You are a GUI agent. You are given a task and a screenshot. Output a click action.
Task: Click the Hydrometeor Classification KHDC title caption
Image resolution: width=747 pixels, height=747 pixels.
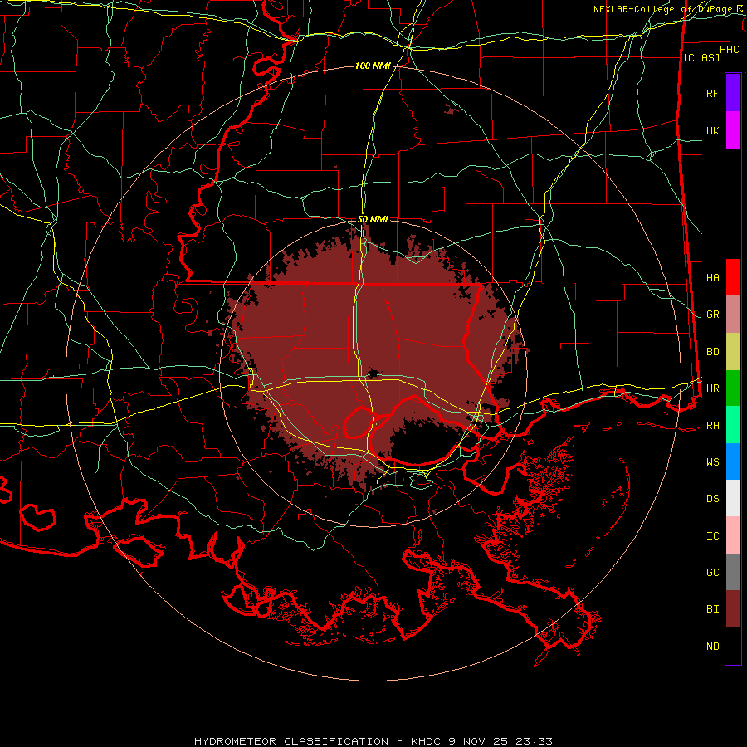(x=373, y=741)
